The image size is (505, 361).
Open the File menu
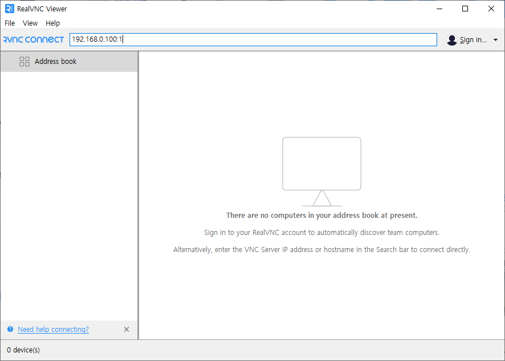coord(10,23)
